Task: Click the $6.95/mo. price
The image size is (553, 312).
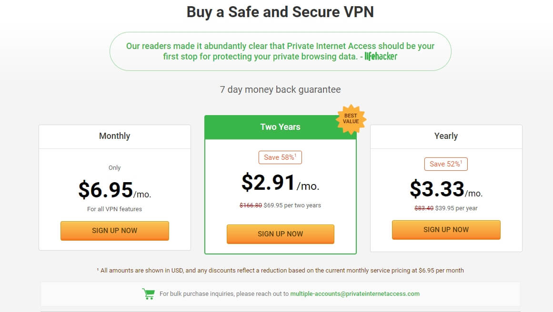Action: 115,190
